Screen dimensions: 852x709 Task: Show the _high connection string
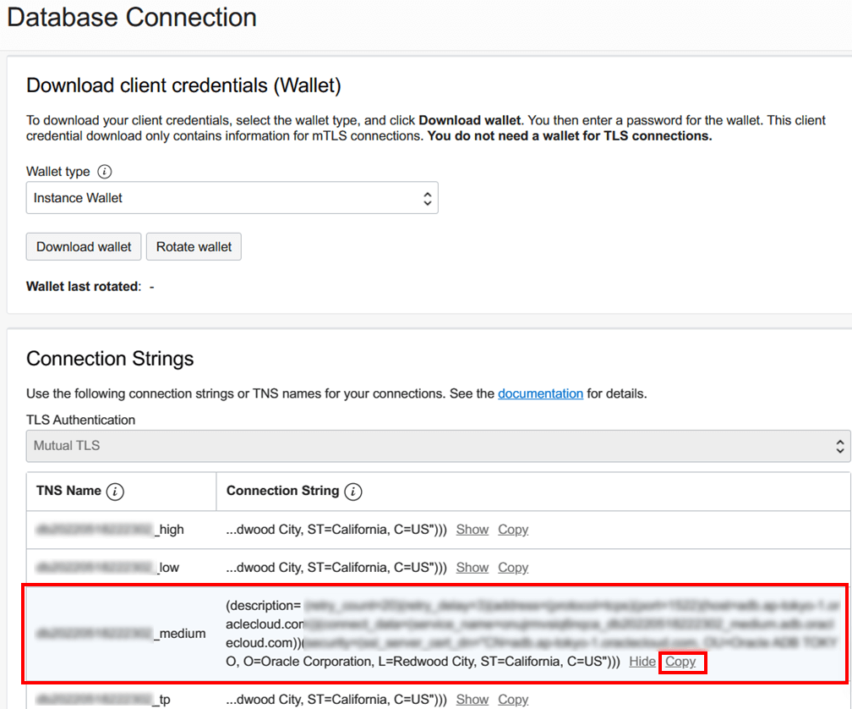pos(472,530)
